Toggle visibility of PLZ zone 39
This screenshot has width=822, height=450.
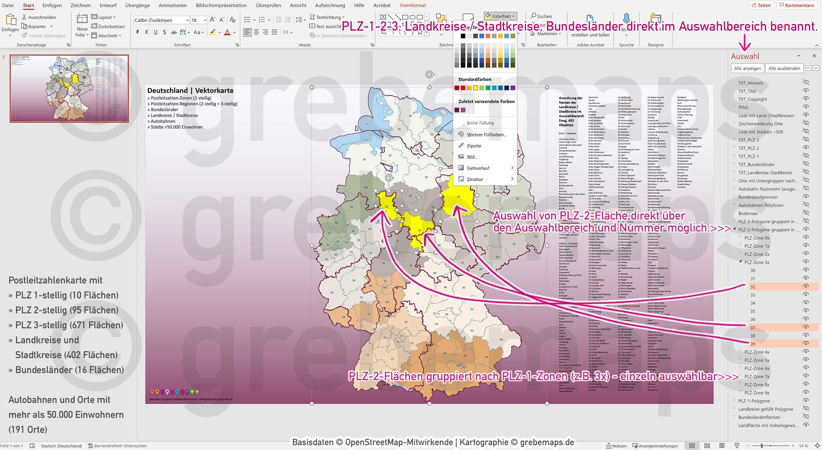tap(805, 344)
